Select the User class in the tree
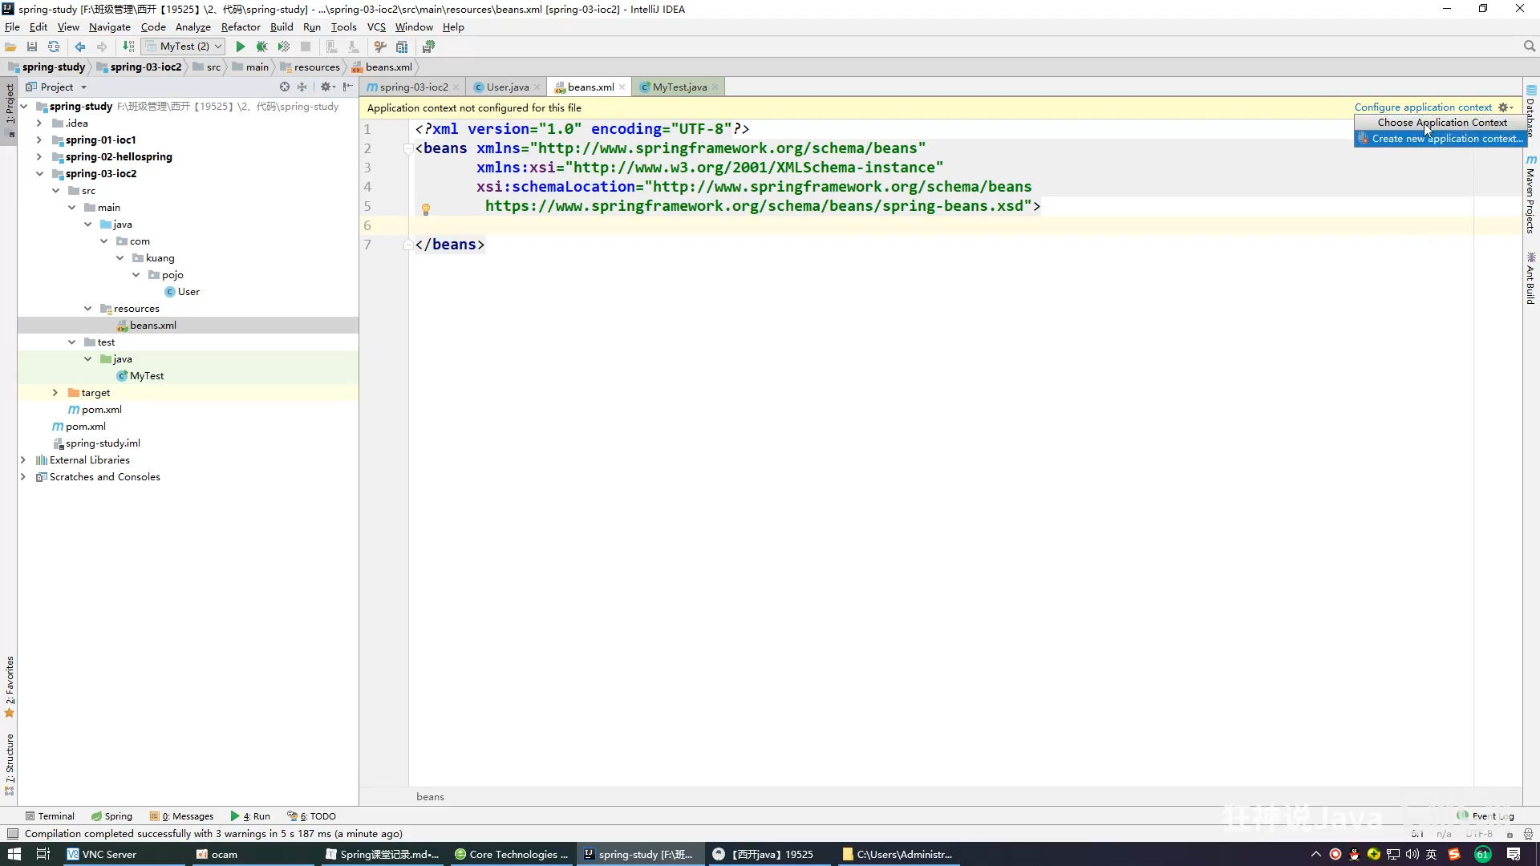 click(188, 292)
